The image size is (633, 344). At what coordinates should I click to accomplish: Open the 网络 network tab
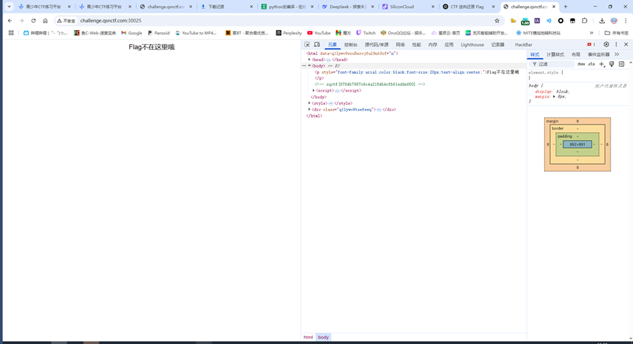click(400, 45)
